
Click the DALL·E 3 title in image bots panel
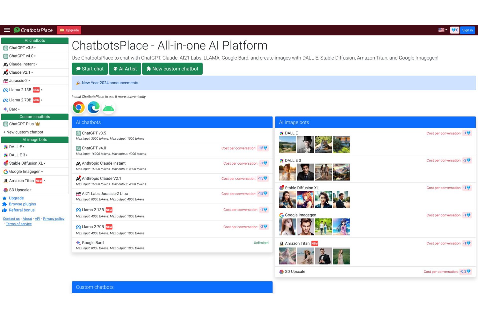pyautogui.click(x=293, y=160)
